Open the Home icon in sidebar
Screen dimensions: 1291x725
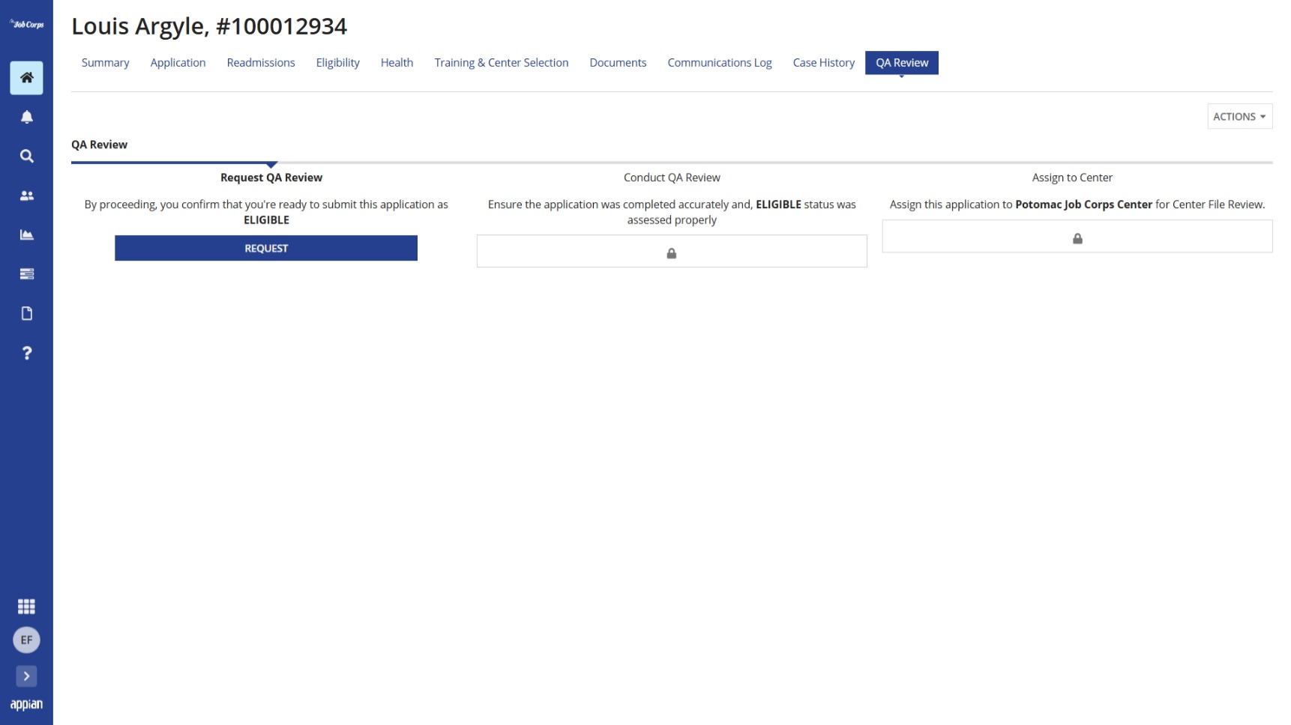[26, 78]
